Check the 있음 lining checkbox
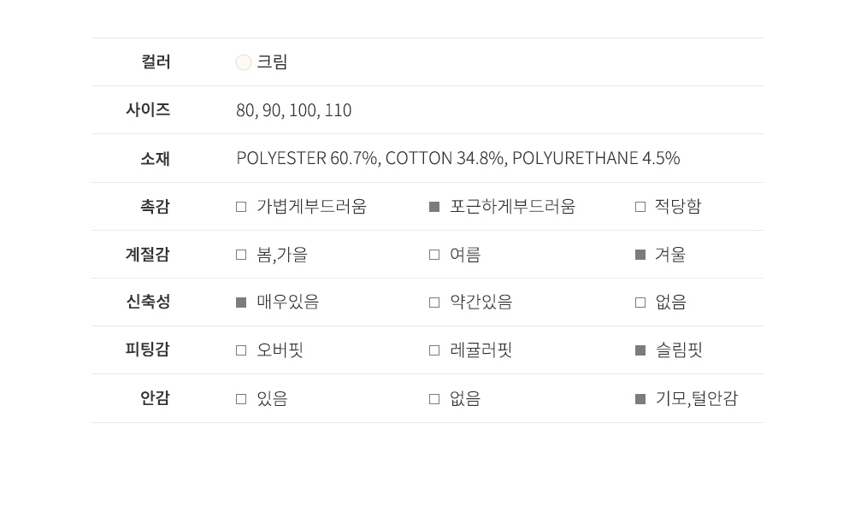Viewport: 855px width, 523px height. click(x=241, y=398)
